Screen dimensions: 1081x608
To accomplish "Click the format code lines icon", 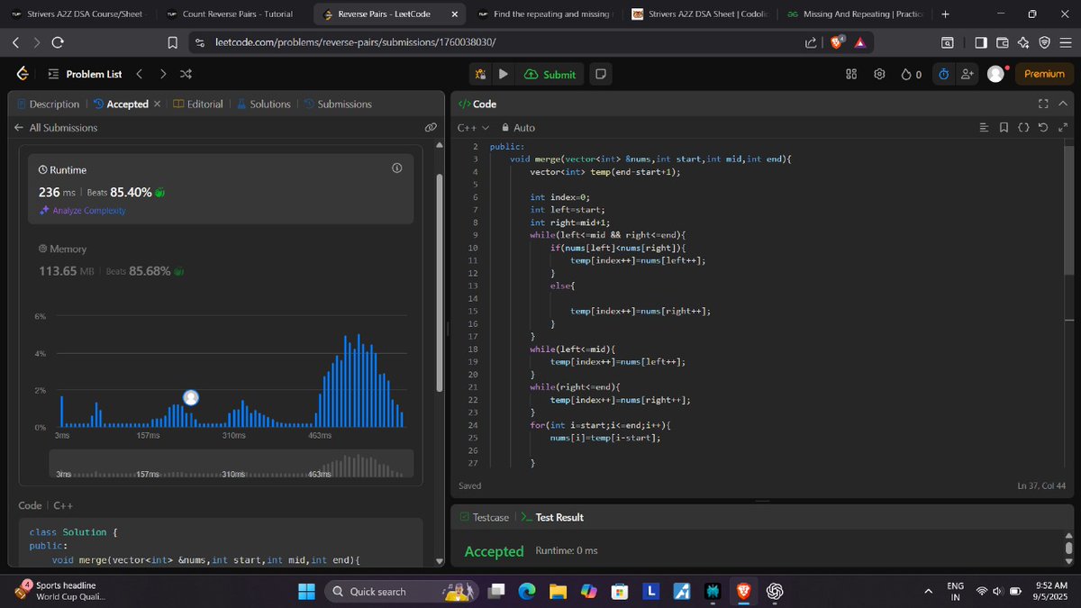I will click(984, 128).
